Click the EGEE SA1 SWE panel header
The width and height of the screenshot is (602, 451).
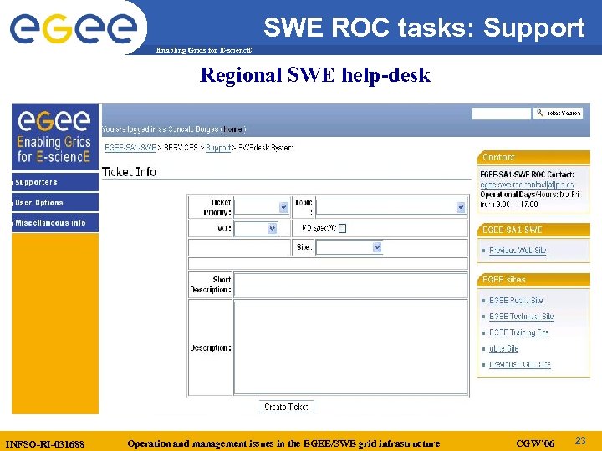[533, 230]
